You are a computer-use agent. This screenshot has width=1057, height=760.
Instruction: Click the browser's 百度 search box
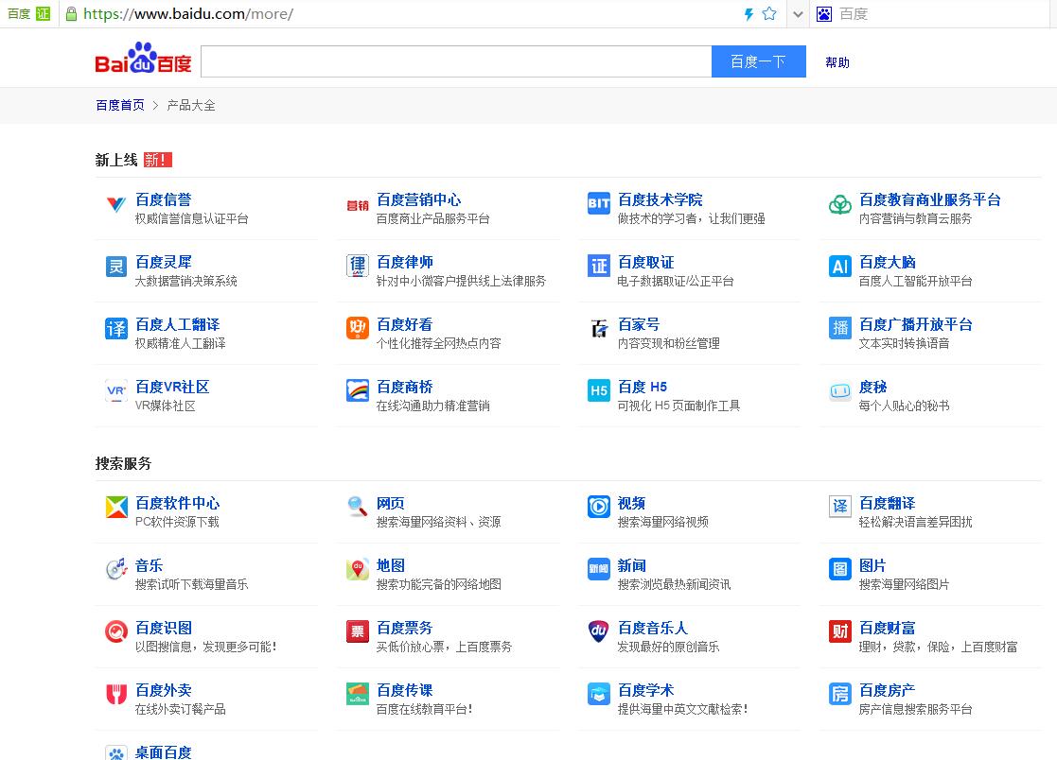click(x=943, y=14)
